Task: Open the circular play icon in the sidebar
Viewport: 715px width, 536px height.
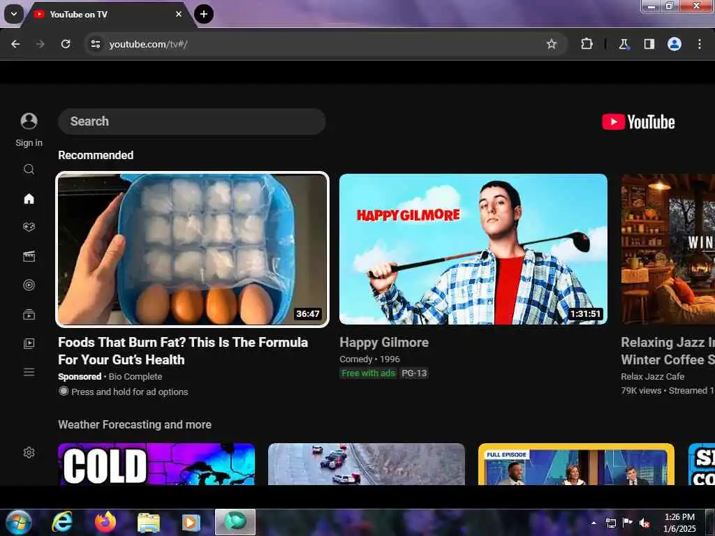Action: (x=29, y=285)
